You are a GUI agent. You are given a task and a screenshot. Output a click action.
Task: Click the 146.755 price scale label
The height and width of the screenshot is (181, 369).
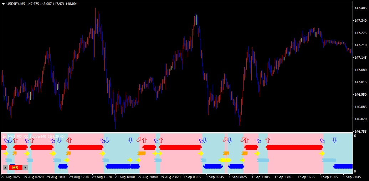(x=360, y=132)
